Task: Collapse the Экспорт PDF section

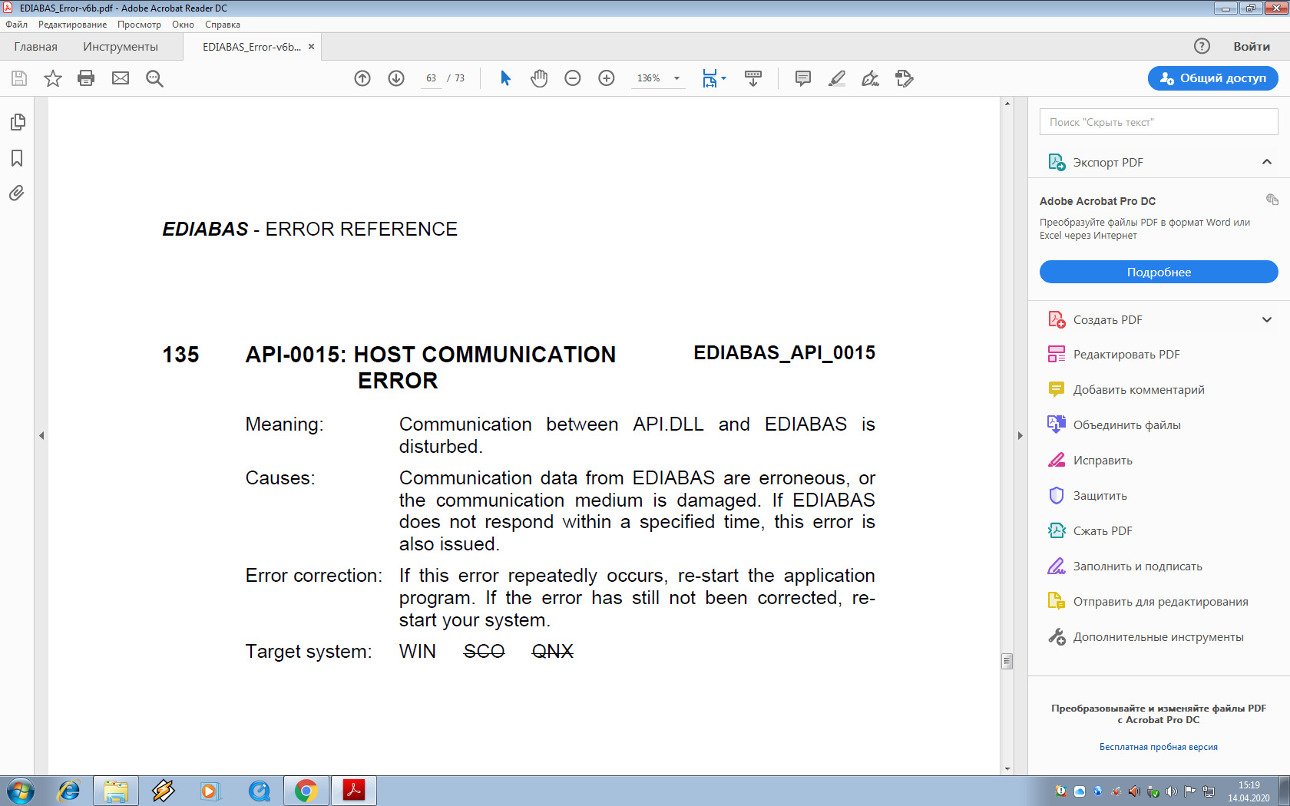Action: (x=1266, y=162)
